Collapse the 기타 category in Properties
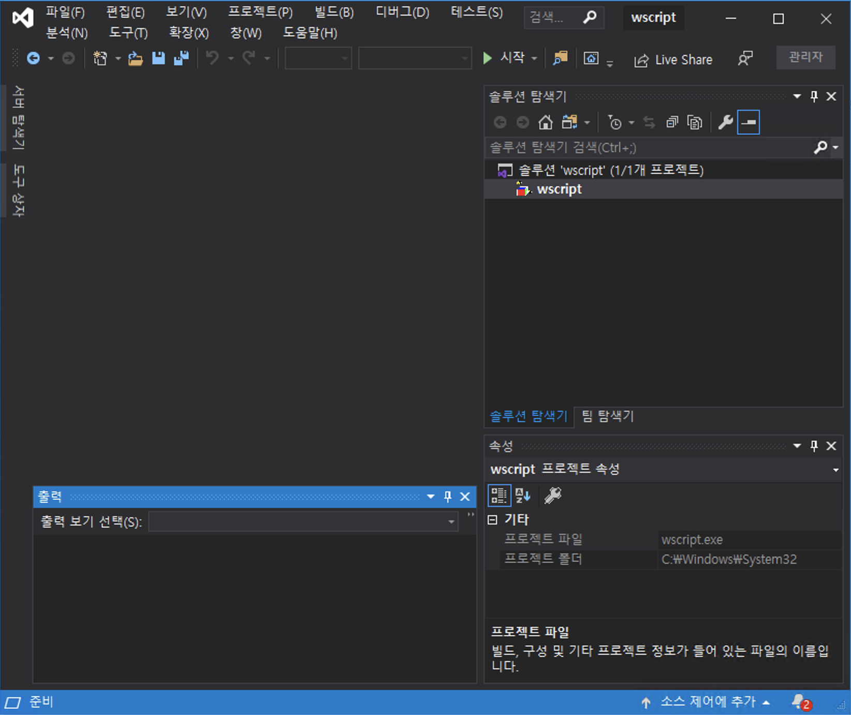This screenshot has height=715, width=851. pos(493,520)
